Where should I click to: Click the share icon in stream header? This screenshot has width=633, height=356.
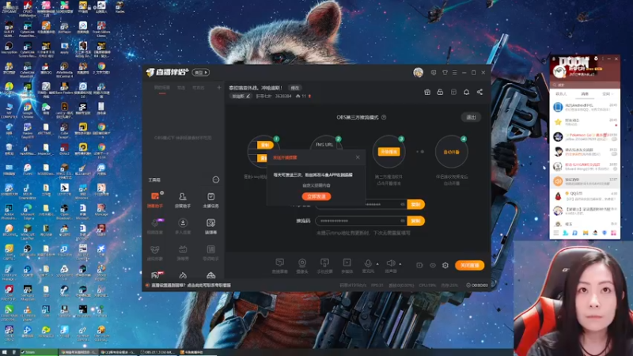click(479, 92)
